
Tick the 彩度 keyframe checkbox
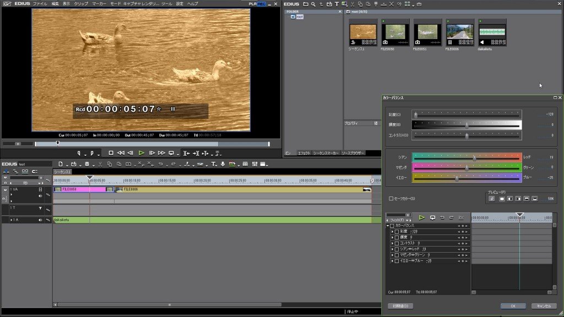pyautogui.click(x=397, y=232)
